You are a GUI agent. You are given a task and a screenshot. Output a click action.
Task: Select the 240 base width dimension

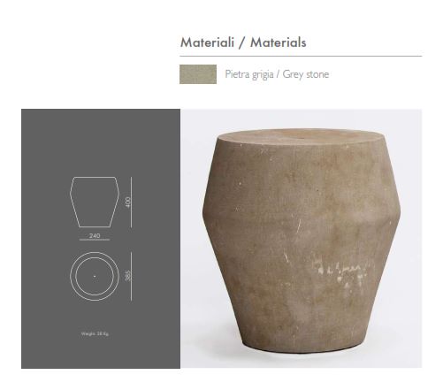click(x=95, y=235)
